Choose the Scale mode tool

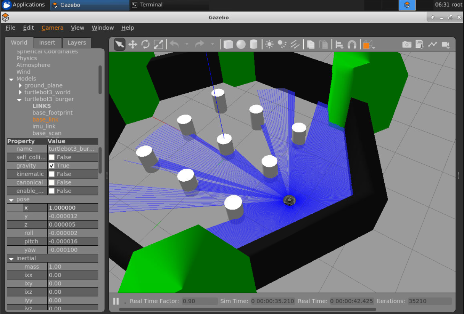pyautogui.click(x=158, y=45)
